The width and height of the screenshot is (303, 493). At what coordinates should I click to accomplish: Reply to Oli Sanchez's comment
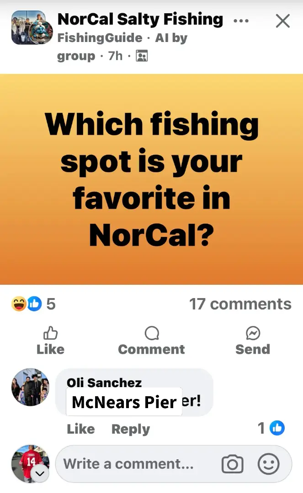tap(130, 429)
